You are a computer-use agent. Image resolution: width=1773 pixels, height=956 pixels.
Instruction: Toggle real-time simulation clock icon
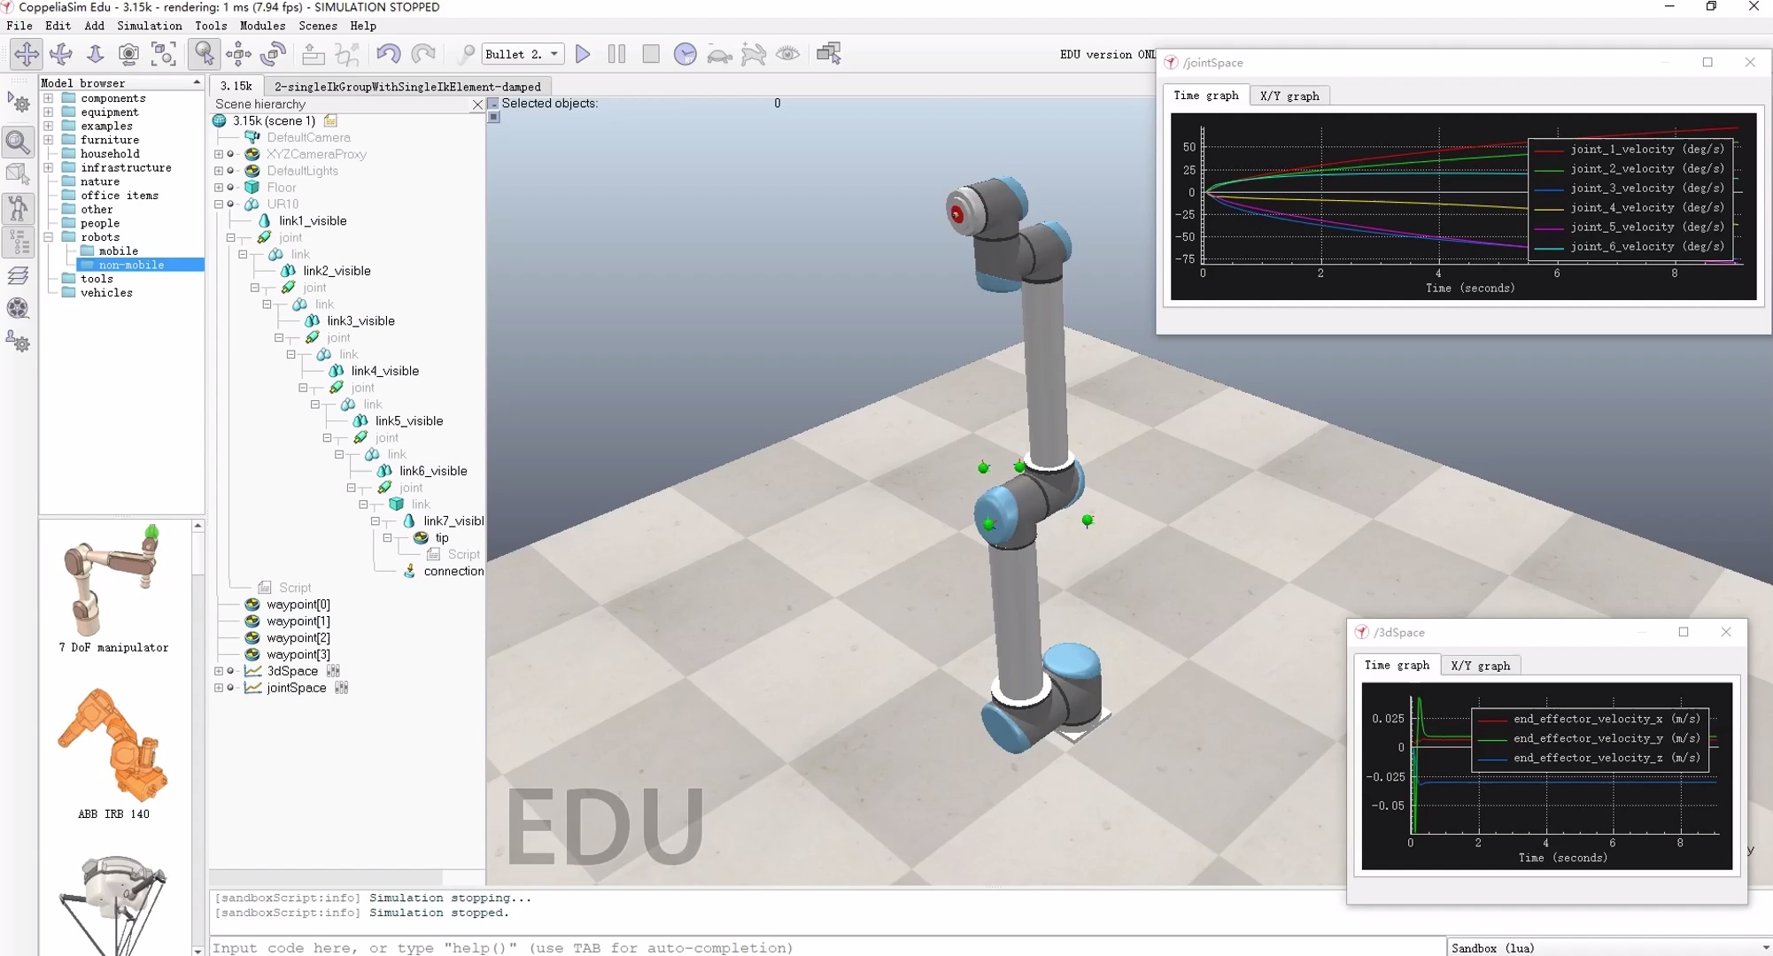click(685, 54)
